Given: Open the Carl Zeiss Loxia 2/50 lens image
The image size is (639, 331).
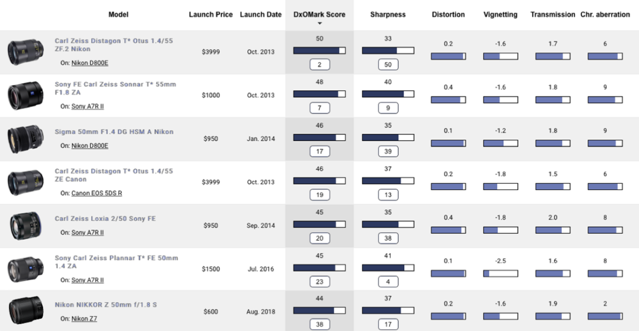Looking at the screenshot, I should (x=23, y=225).
